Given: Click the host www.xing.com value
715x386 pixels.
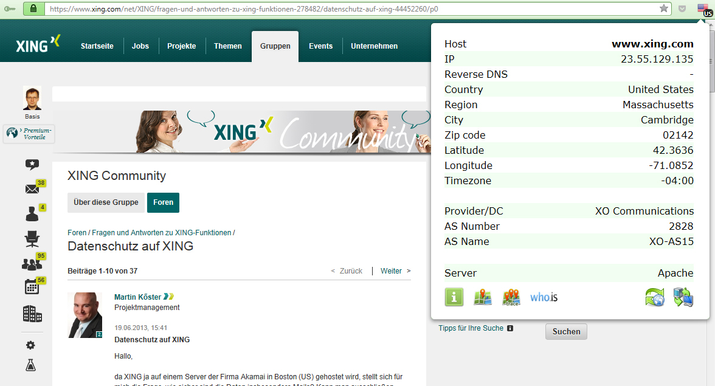Looking at the screenshot, I should [652, 44].
